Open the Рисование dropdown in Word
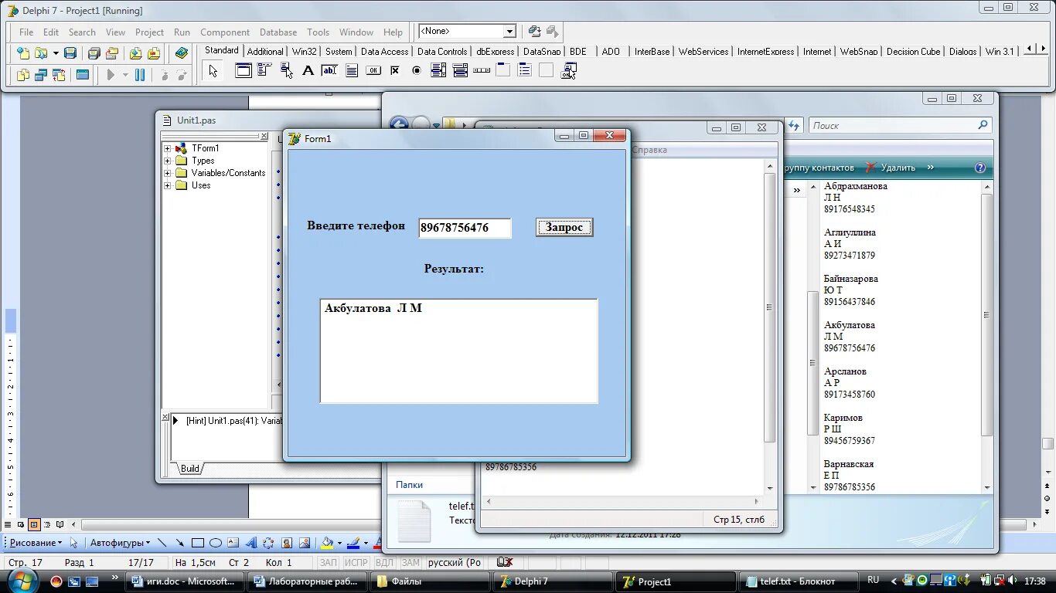The width and height of the screenshot is (1056, 593). [36, 543]
